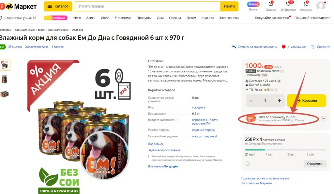Image resolution: width=334 pixels, height=194 pixels.
Task: Focus the Искать товары search field
Action: [x=147, y=7]
